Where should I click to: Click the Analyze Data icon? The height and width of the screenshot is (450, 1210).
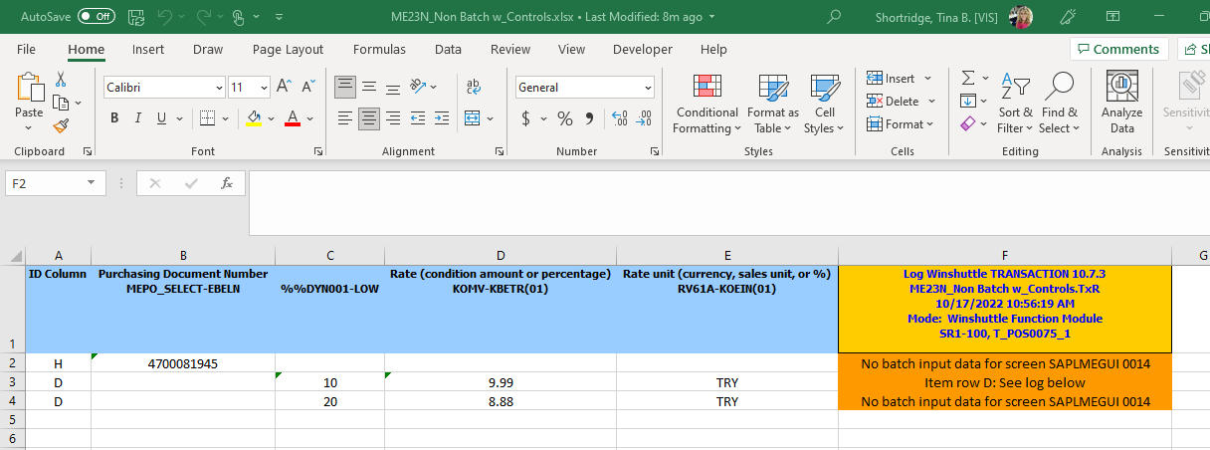(1121, 105)
